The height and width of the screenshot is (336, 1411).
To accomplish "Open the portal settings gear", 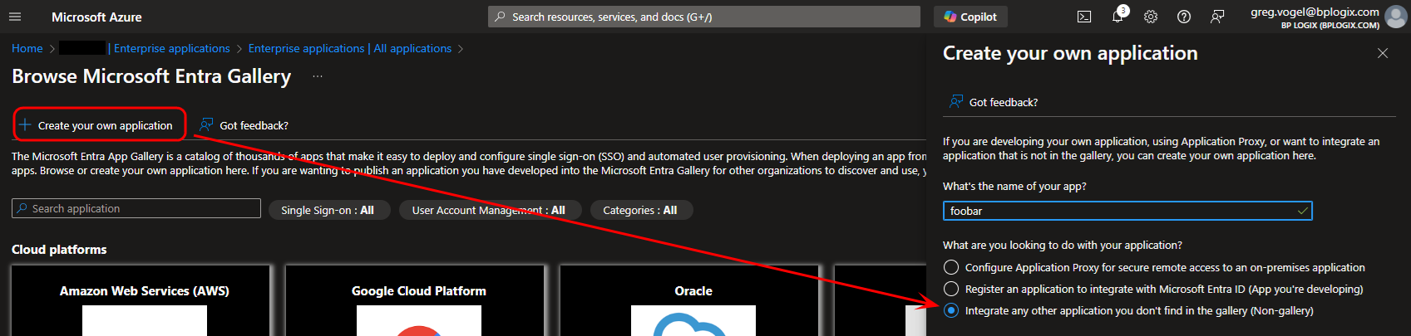I will (x=1151, y=17).
